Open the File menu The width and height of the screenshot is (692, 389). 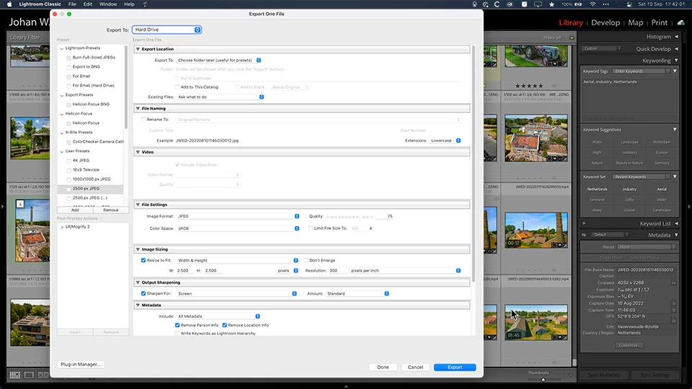pyautogui.click(x=72, y=4)
